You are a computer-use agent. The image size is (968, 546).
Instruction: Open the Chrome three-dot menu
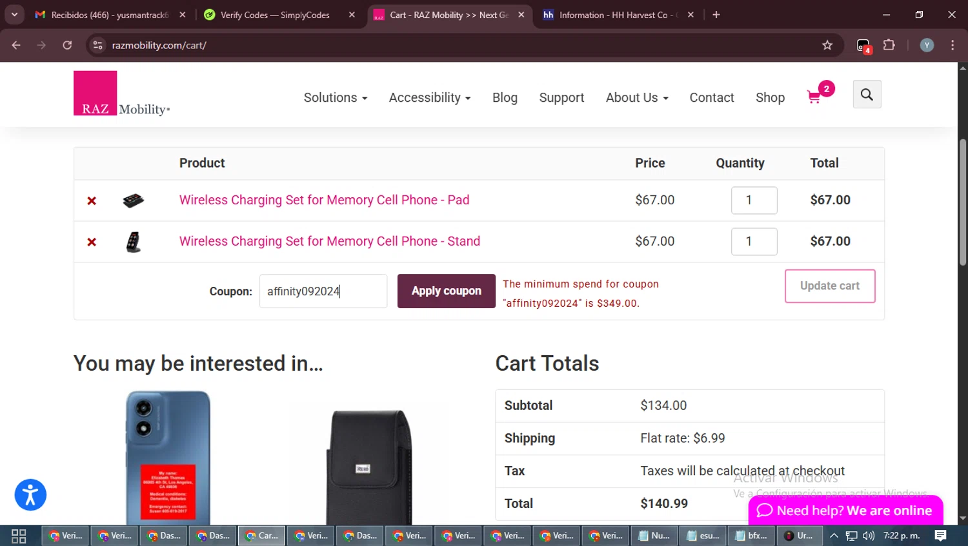coord(953,45)
